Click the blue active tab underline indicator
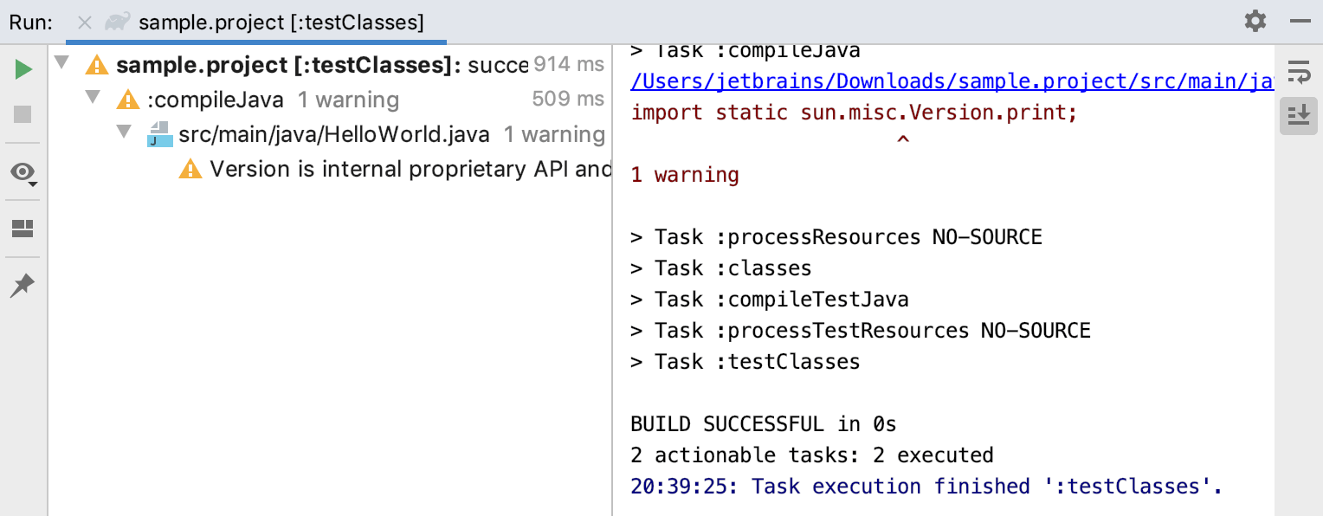1323x516 pixels. tap(255, 40)
